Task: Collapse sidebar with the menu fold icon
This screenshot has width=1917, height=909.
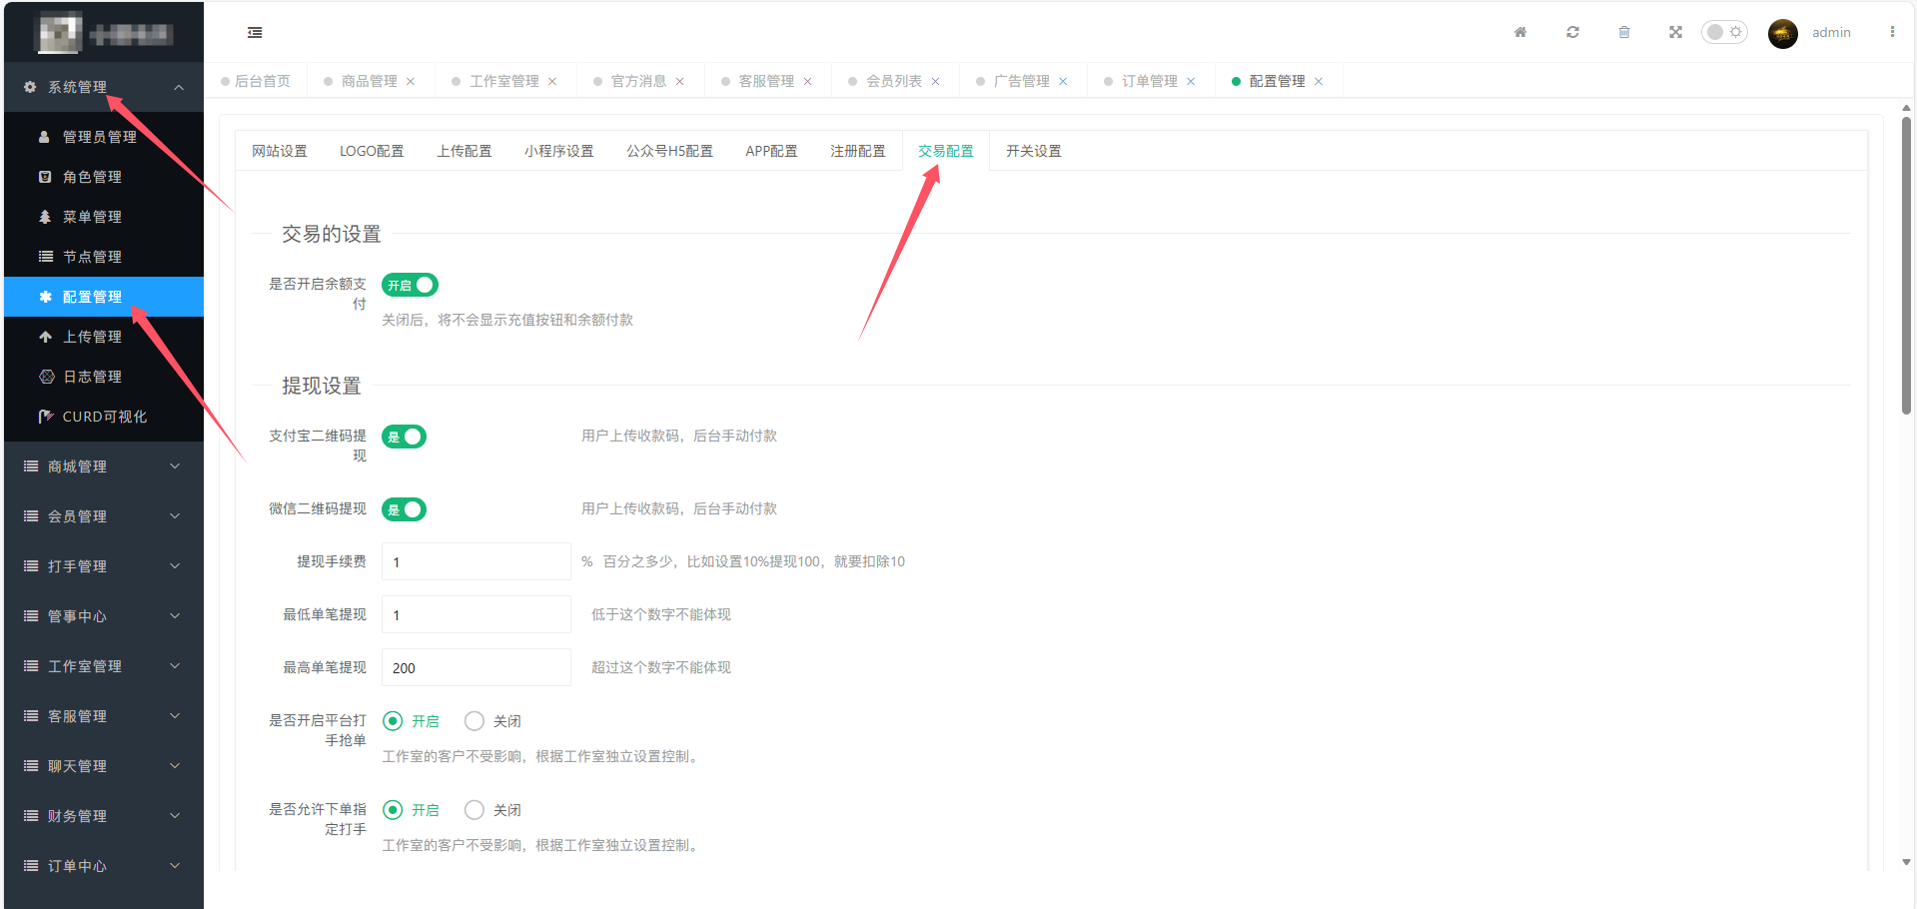Action: (x=255, y=33)
